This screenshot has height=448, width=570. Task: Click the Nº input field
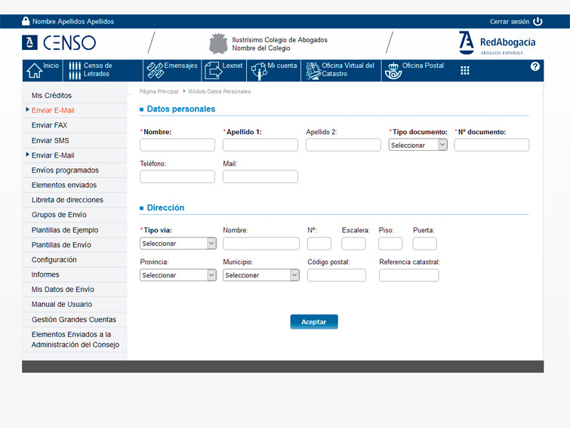(x=319, y=244)
